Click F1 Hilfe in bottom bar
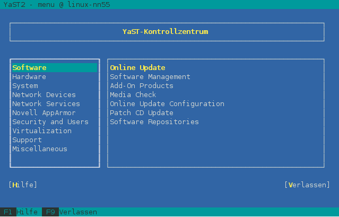The width and height of the screenshot is (339, 217). coord(19,212)
